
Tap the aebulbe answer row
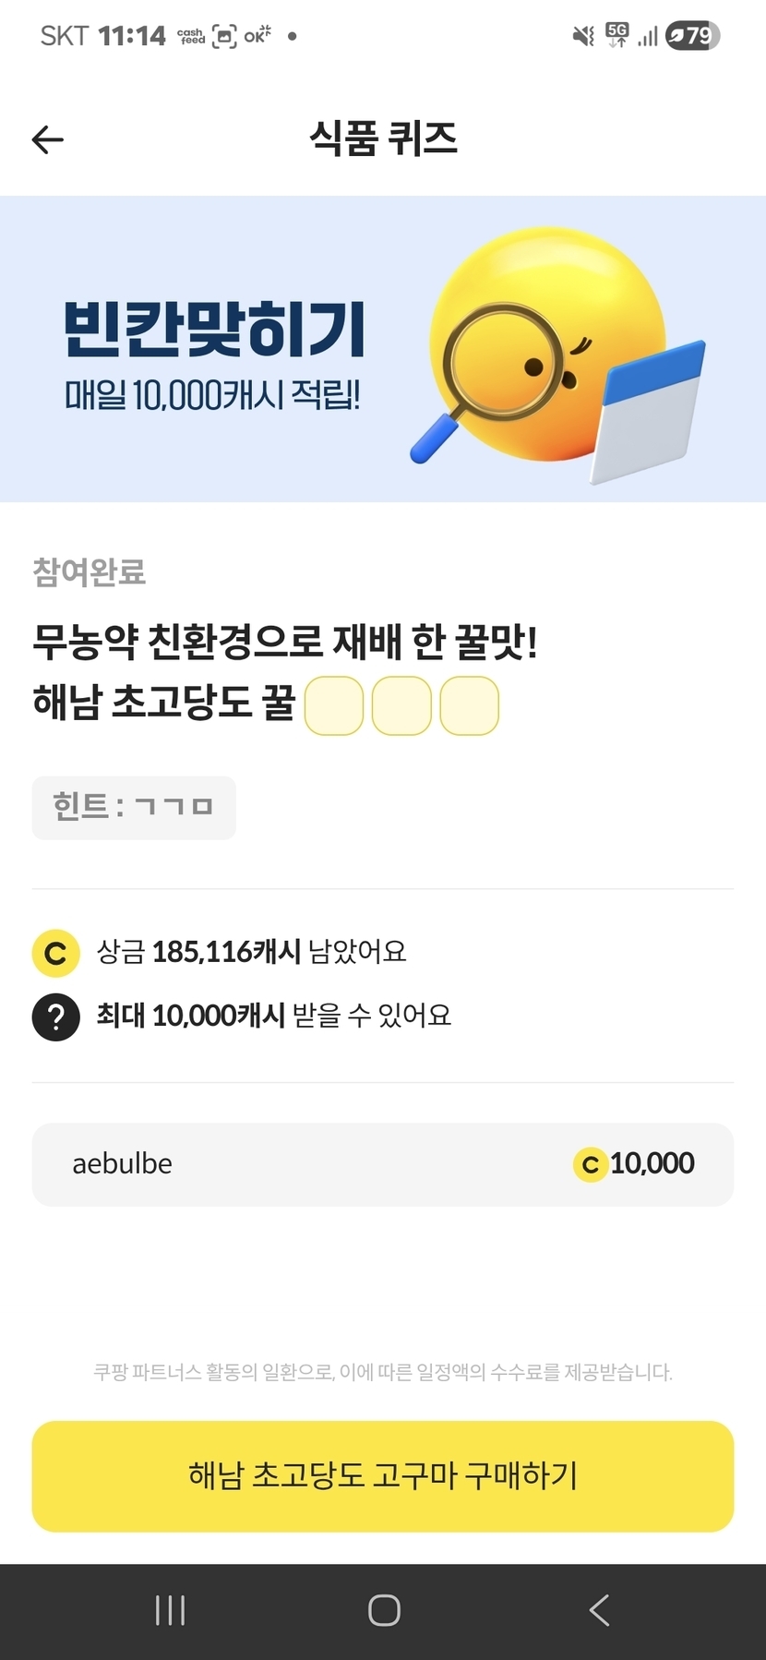[383, 1164]
